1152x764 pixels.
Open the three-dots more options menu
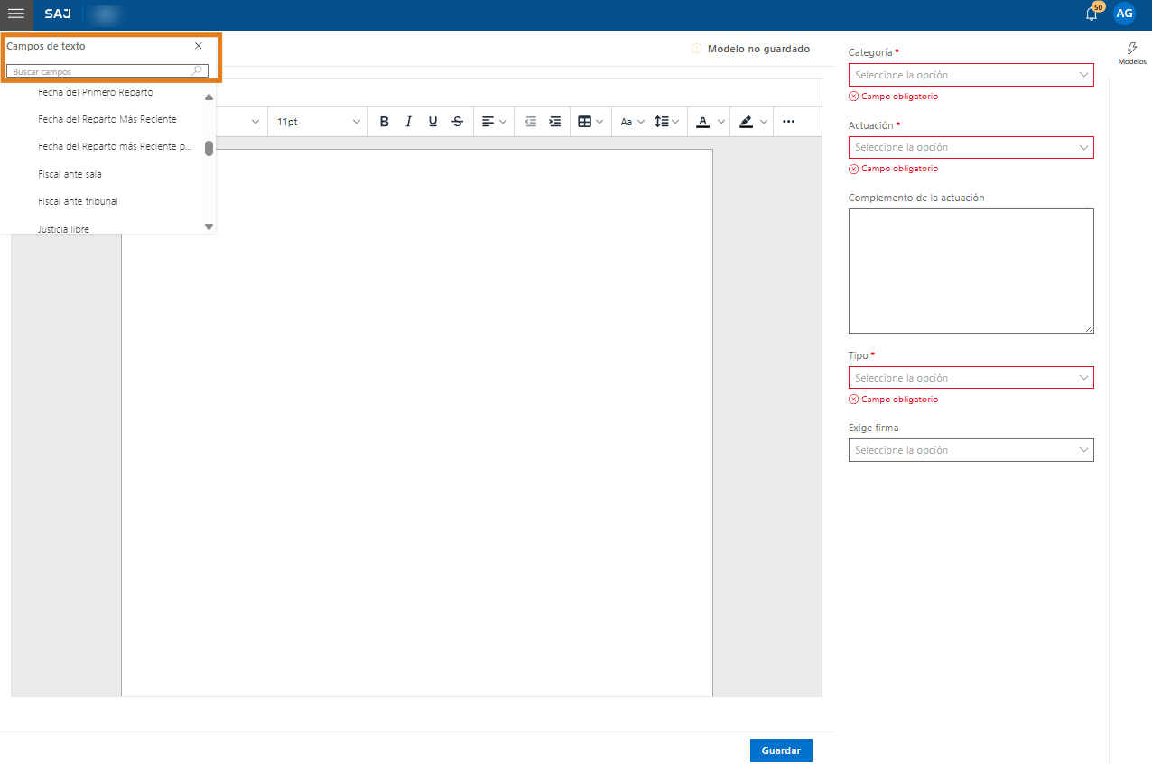788,122
